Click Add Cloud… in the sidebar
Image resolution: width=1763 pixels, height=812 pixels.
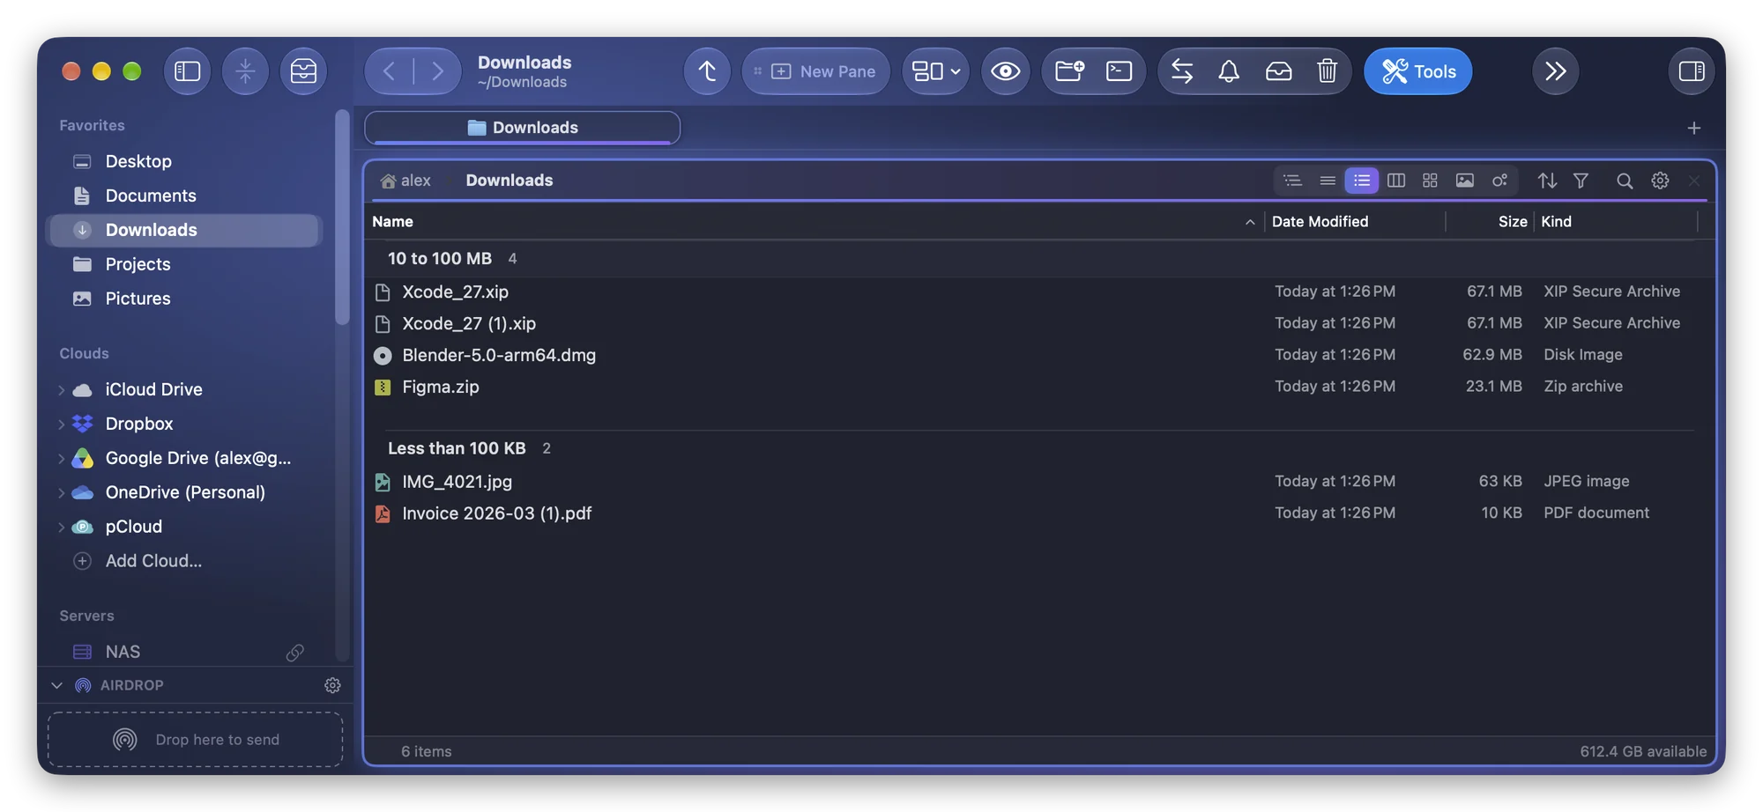tap(153, 561)
